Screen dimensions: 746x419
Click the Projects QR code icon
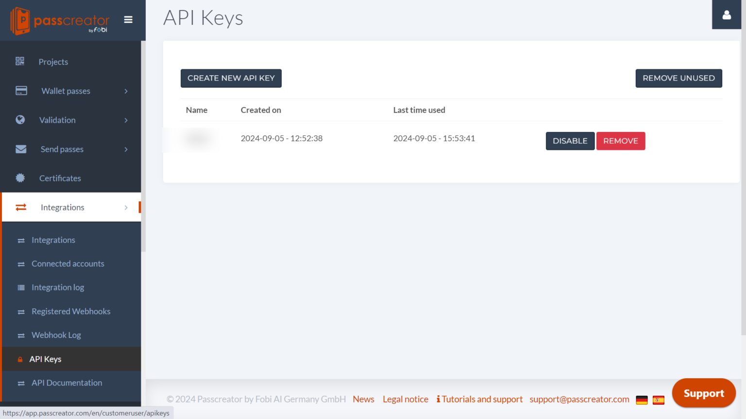tap(20, 61)
